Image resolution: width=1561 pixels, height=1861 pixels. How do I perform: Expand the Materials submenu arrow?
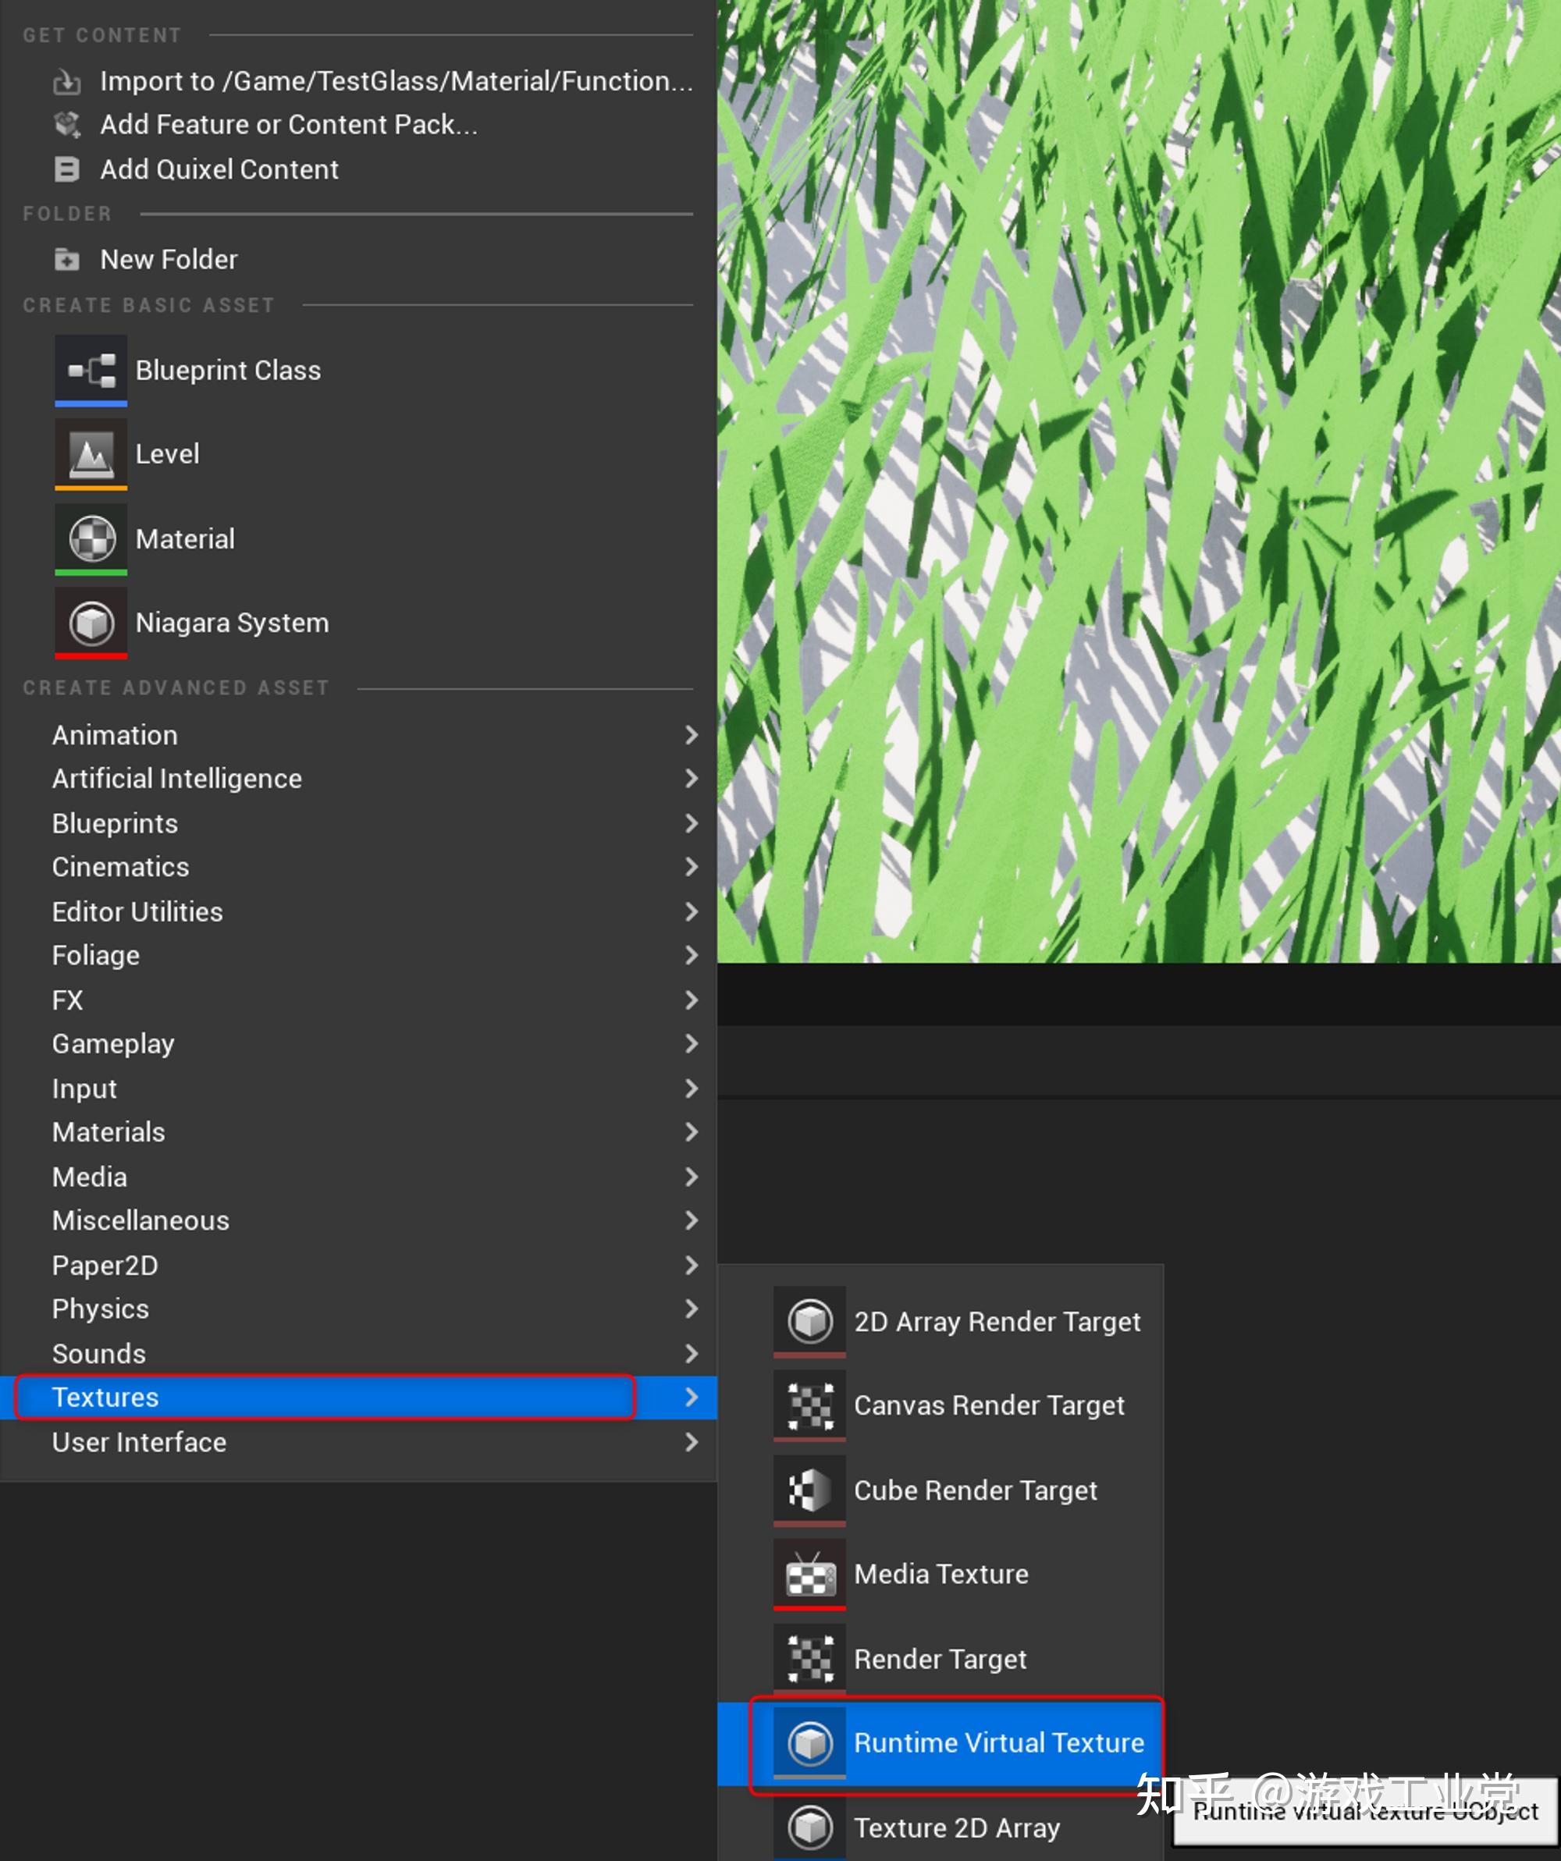(x=692, y=1132)
